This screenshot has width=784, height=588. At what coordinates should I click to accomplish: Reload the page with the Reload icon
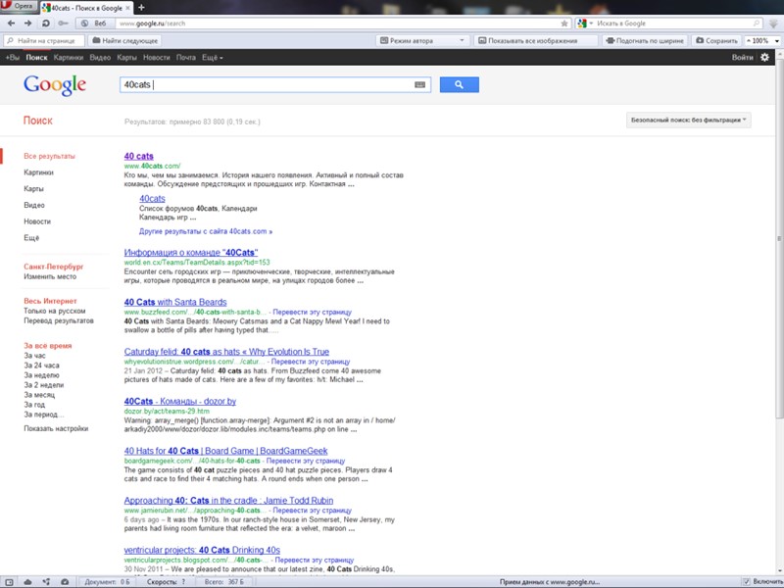45,23
